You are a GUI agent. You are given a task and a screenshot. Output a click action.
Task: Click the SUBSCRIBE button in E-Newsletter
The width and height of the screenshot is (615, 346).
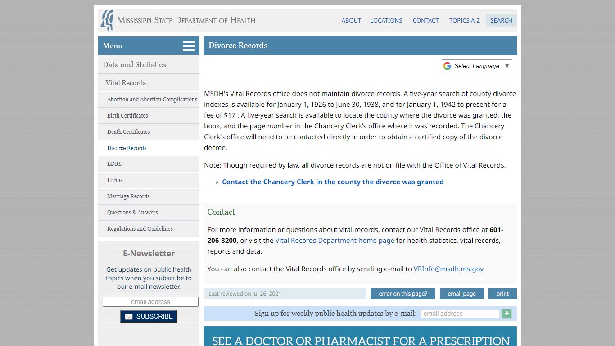point(149,316)
